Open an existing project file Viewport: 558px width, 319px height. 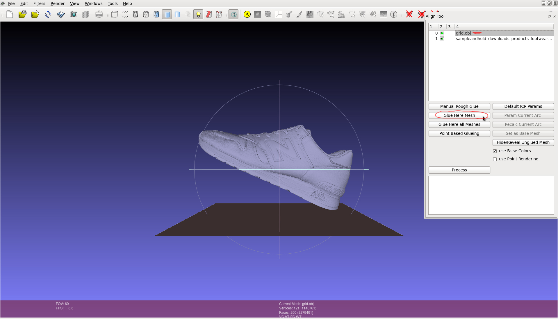[22, 14]
